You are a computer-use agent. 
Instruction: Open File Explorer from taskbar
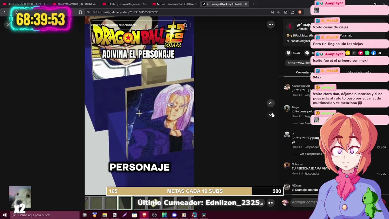click(105, 215)
